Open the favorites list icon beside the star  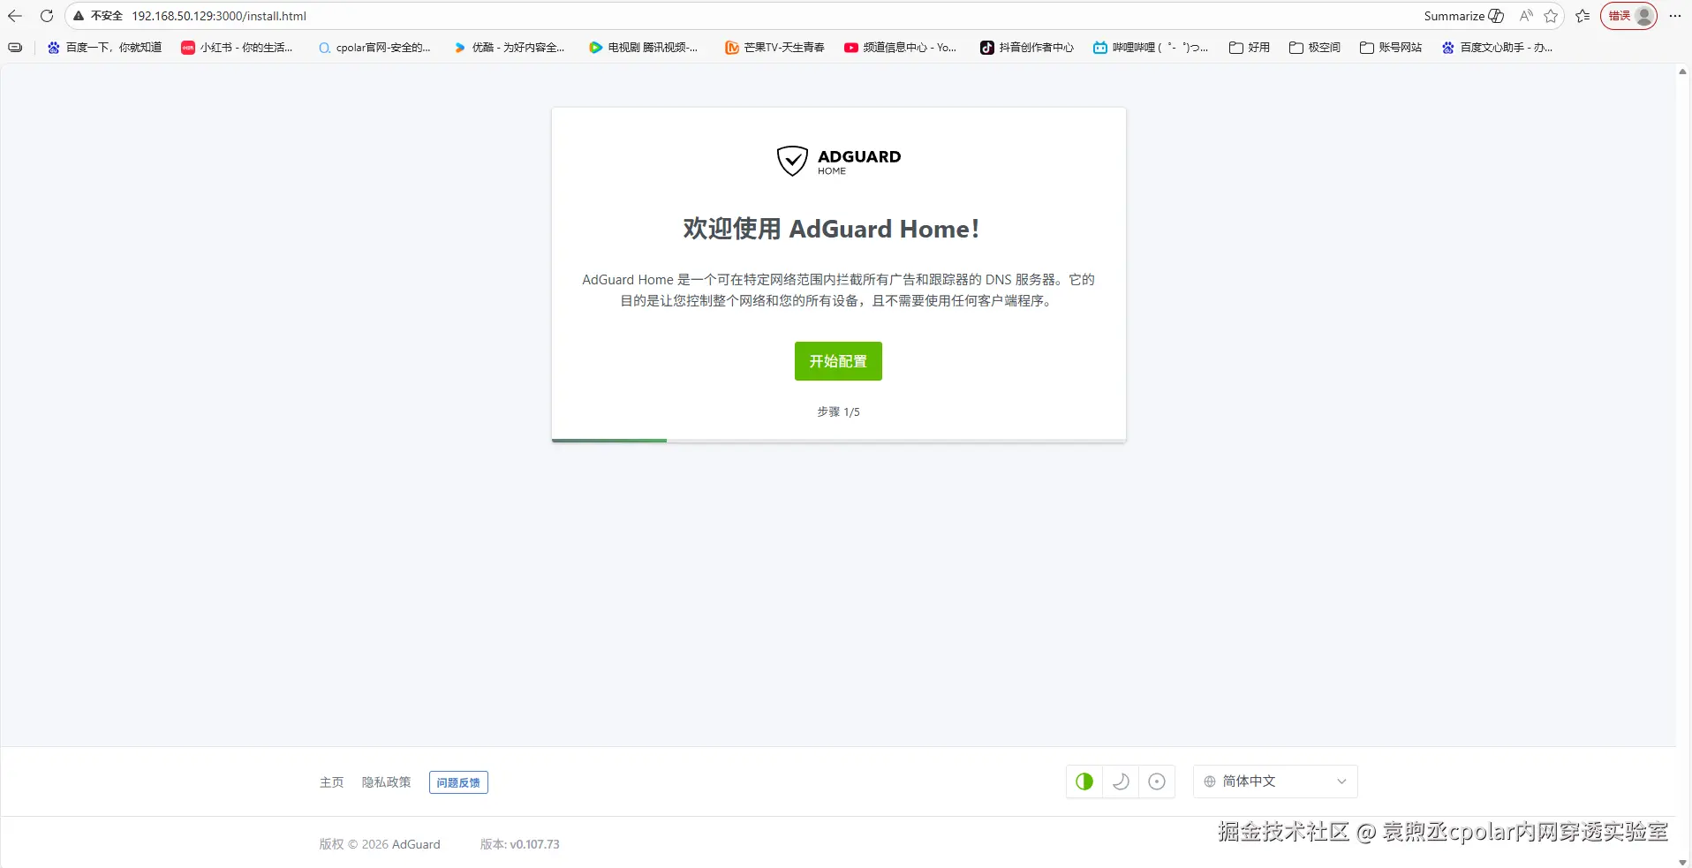[x=1582, y=16]
